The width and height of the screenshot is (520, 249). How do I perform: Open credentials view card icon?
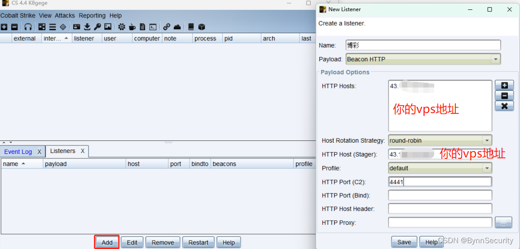pos(77,27)
